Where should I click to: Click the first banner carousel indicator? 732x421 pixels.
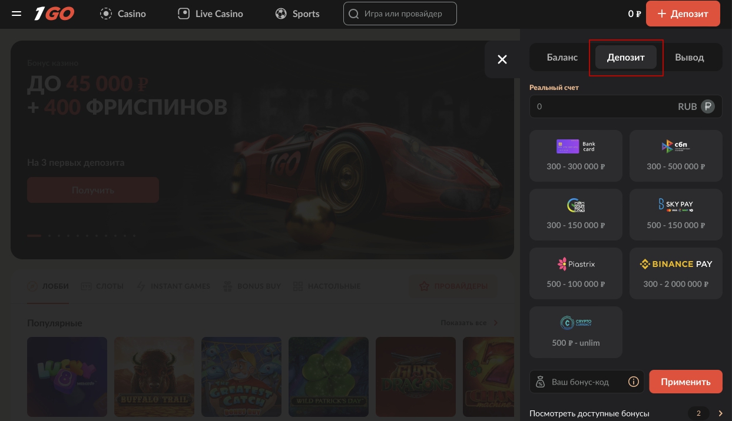point(34,236)
